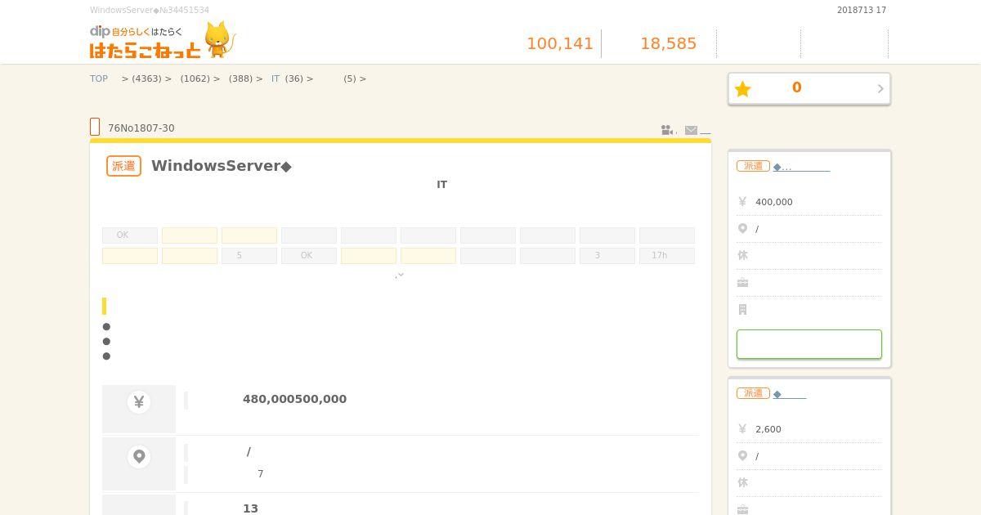Click the yen icon next to 2,600
This screenshot has width=981, height=515.
click(x=742, y=428)
